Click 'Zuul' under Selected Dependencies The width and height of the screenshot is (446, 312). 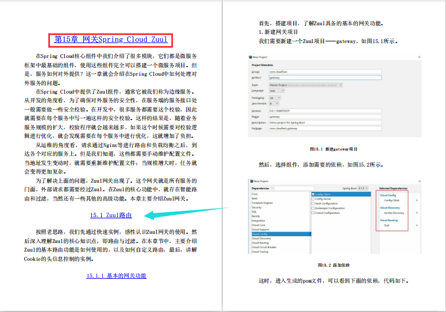(387, 226)
